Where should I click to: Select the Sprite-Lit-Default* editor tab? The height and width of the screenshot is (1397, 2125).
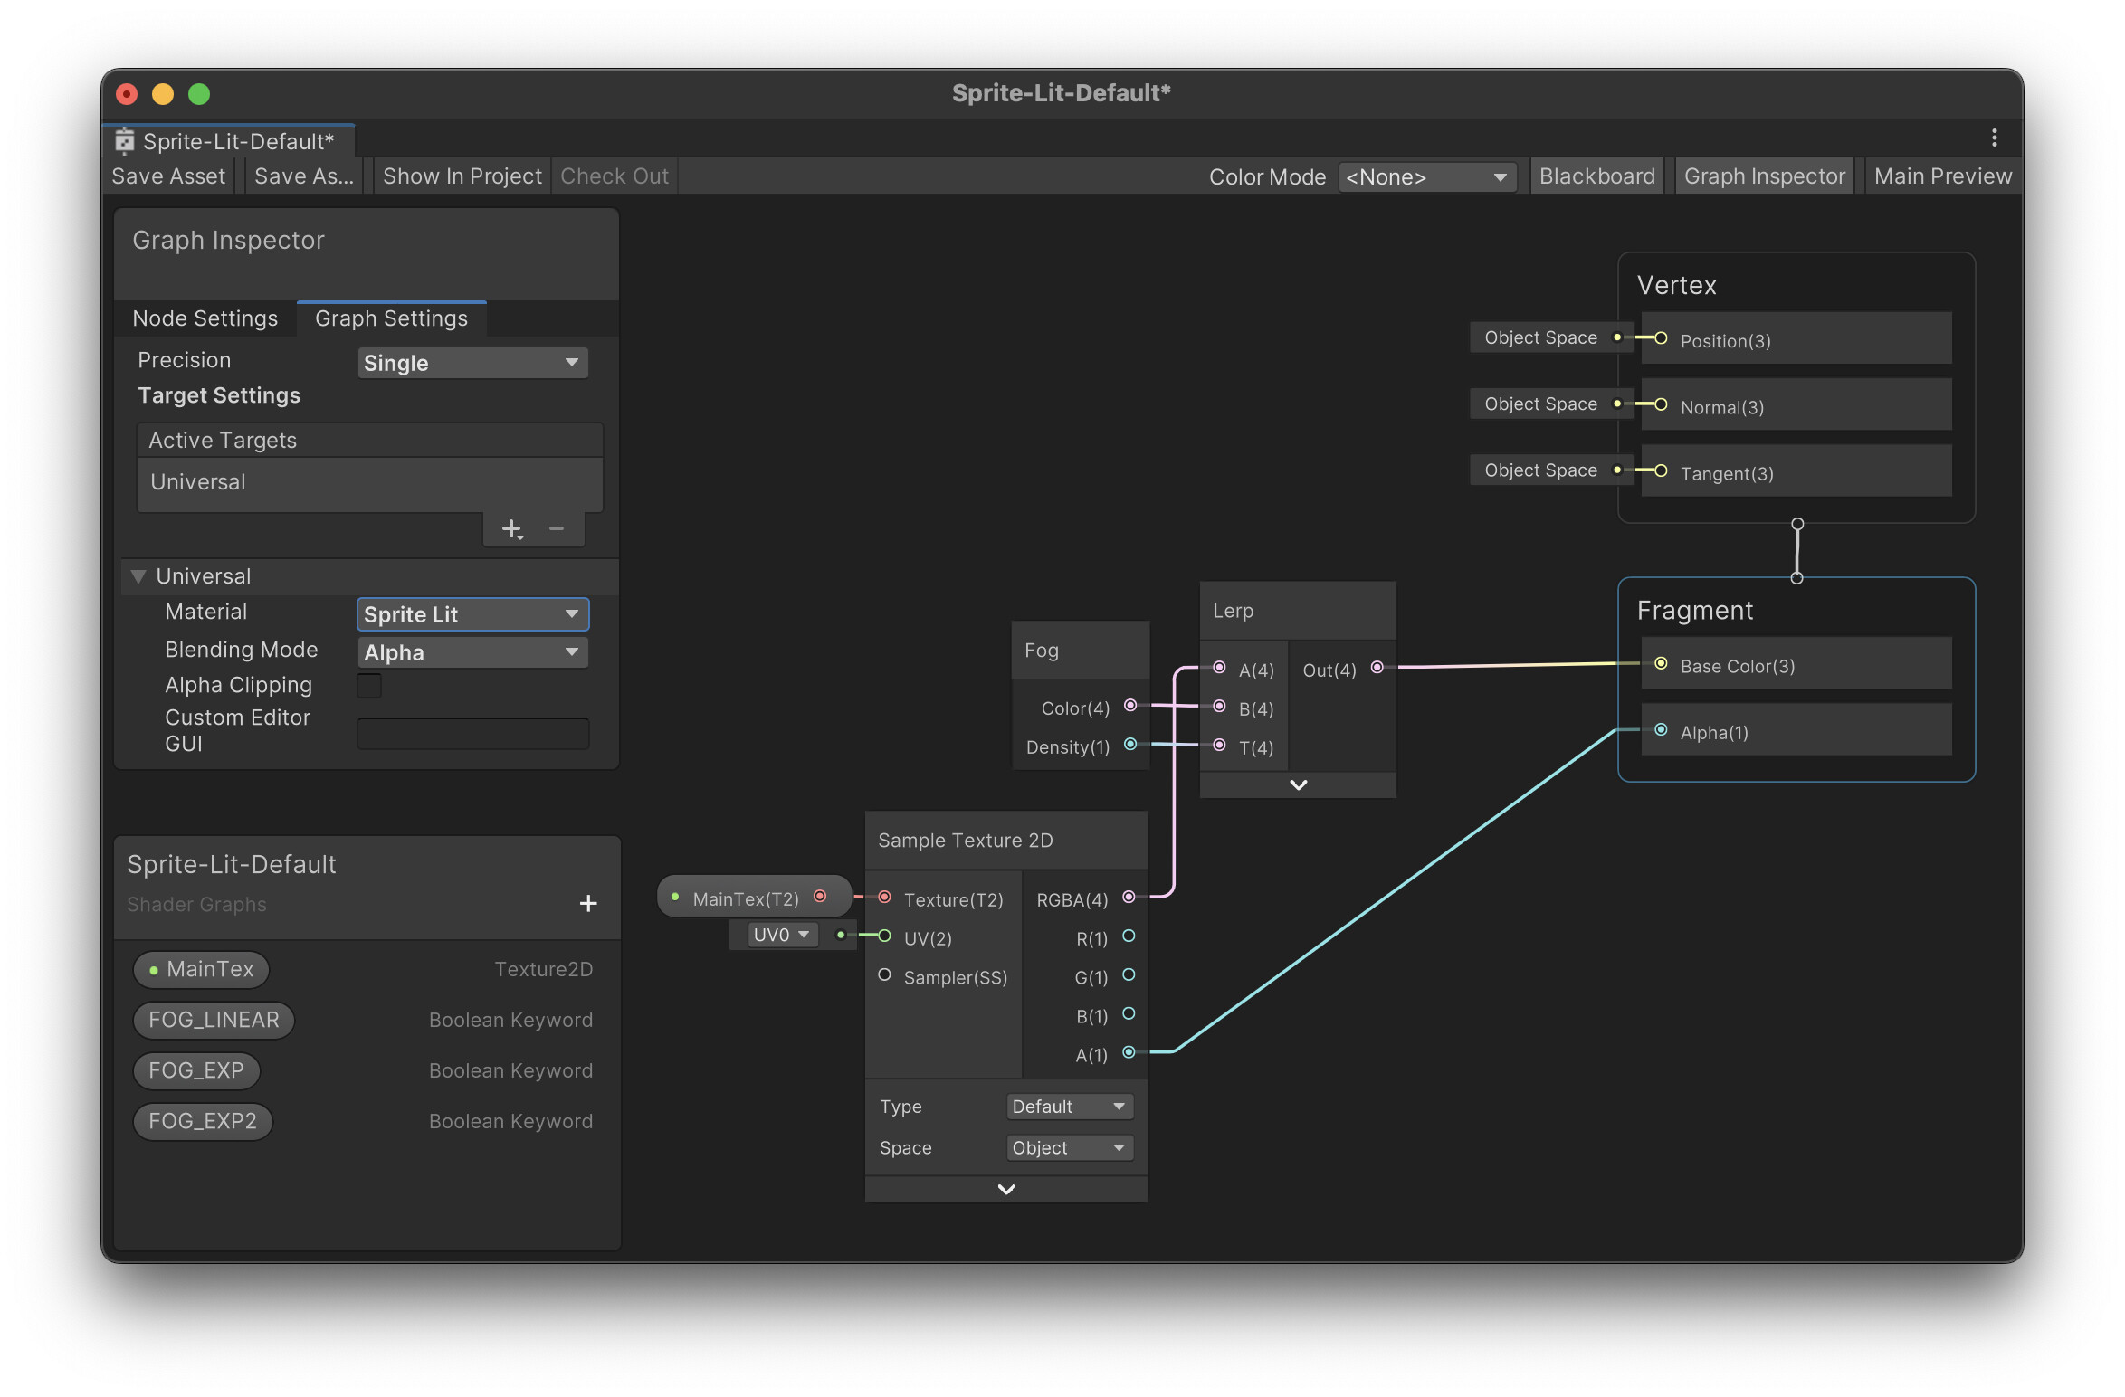coord(239,141)
